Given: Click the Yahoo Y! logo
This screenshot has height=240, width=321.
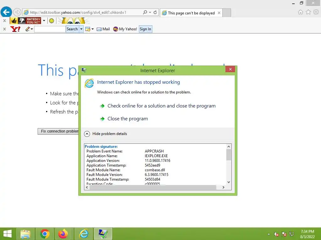Looking at the screenshot, I should (x=15, y=29).
